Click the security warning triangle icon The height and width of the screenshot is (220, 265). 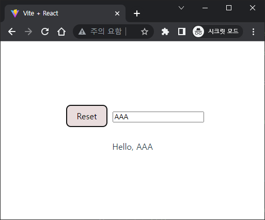coord(82,32)
